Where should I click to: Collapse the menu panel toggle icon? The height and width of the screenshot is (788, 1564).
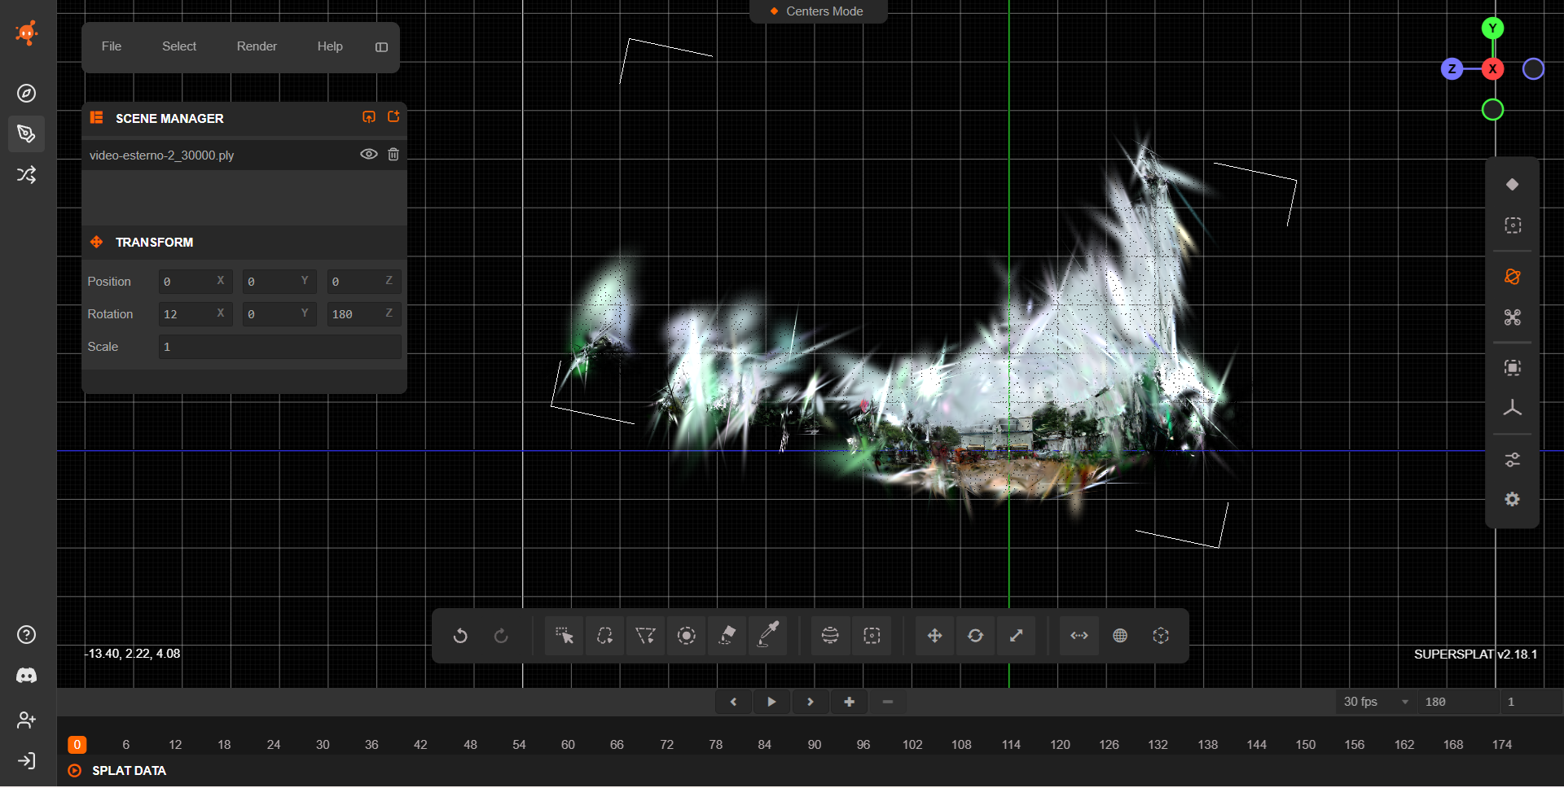[381, 47]
